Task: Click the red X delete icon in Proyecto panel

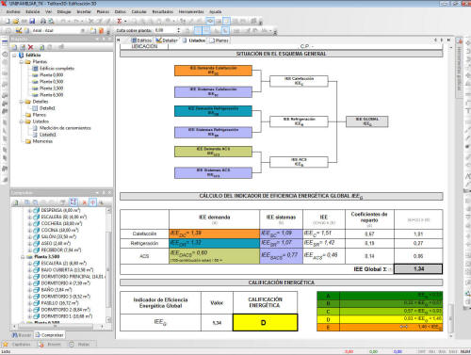Action: click(x=30, y=47)
